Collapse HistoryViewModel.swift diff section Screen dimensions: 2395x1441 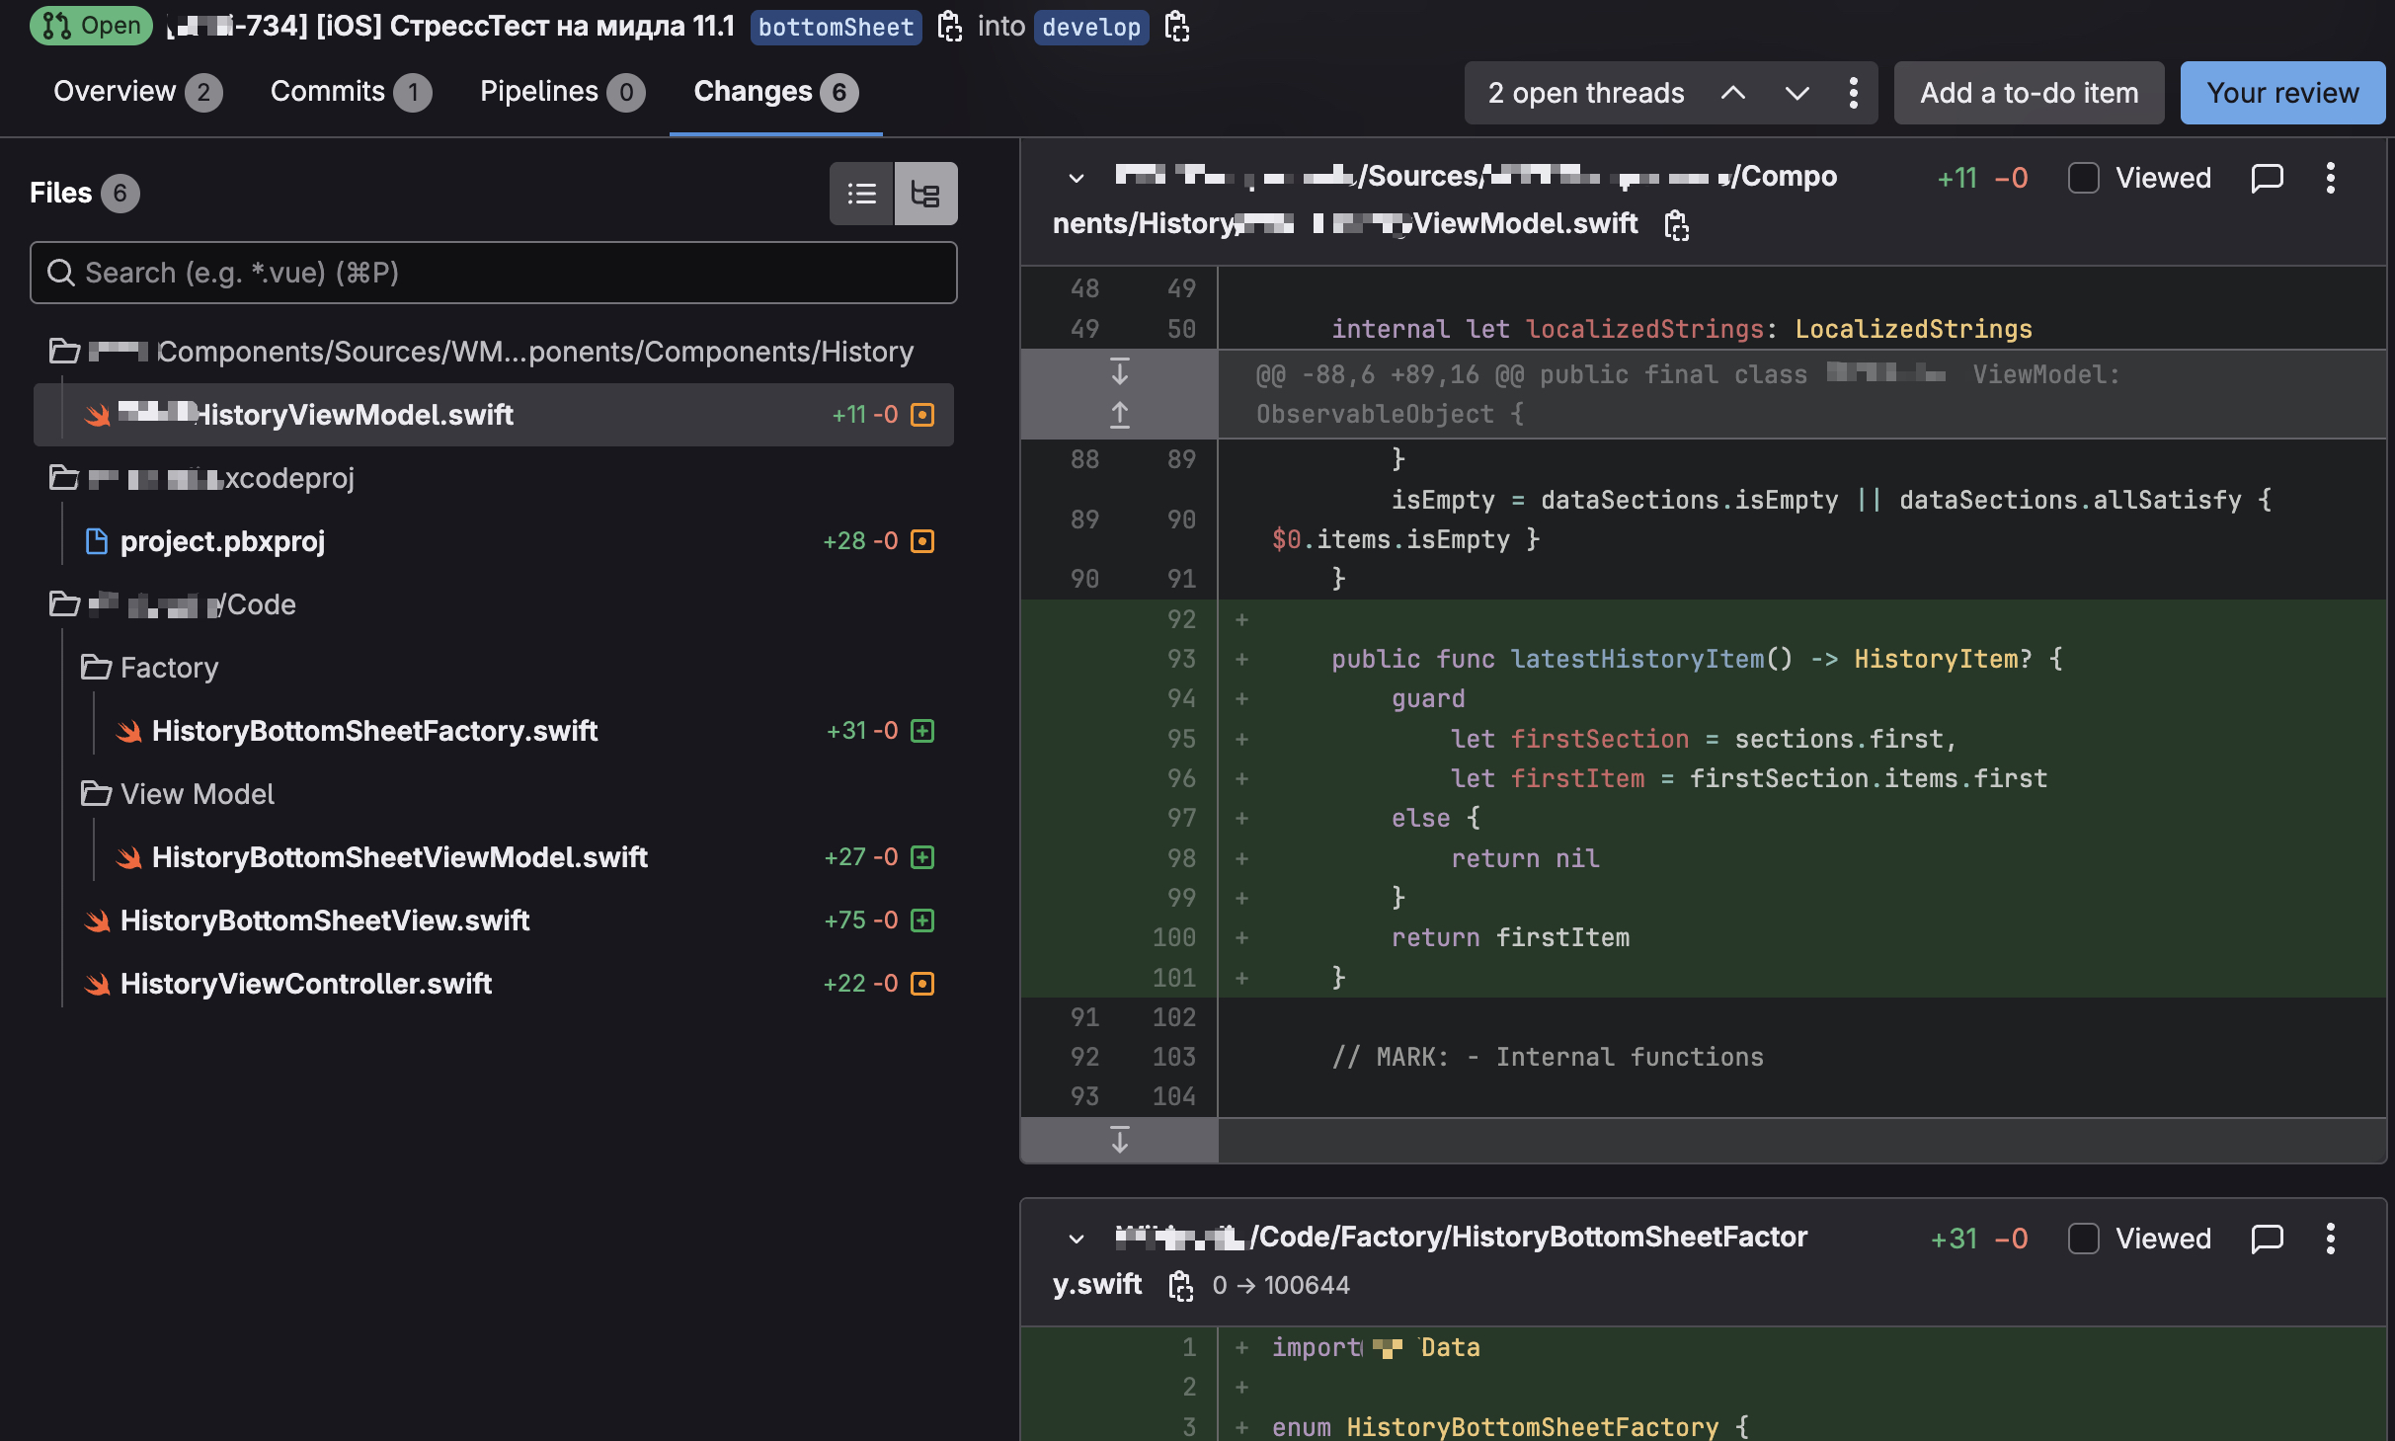1077,178
